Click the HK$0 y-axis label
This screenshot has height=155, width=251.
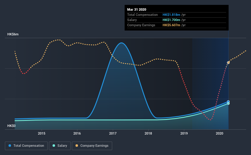[12, 126]
